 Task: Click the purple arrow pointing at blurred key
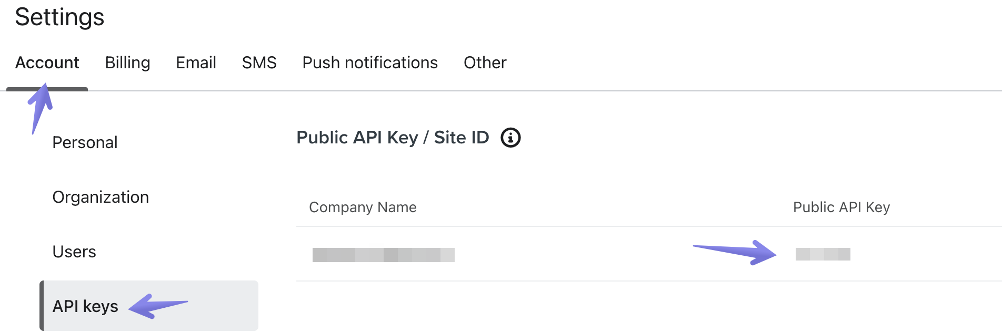(737, 252)
